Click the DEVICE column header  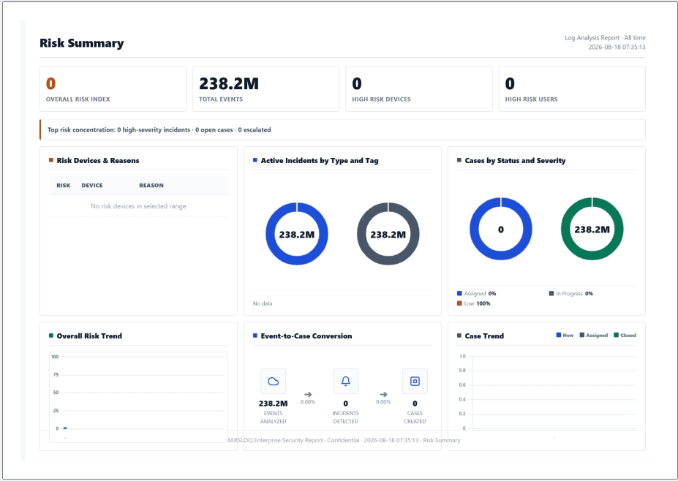[x=92, y=186]
